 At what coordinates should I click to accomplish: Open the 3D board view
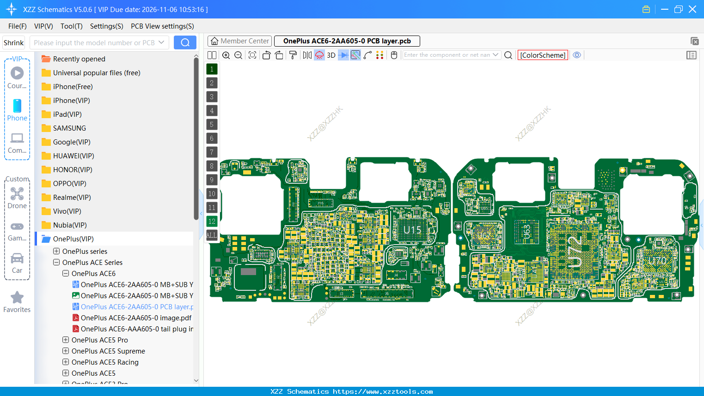tap(331, 55)
